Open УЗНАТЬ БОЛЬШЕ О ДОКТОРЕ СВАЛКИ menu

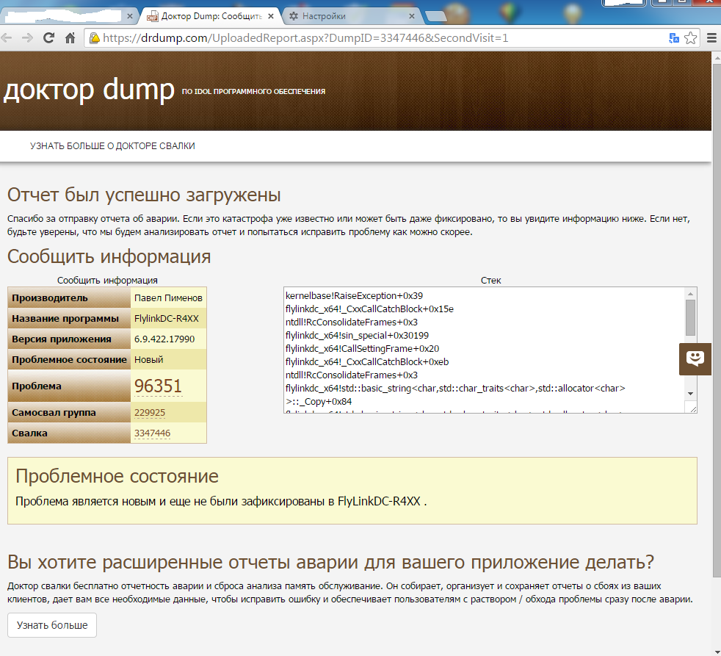click(x=112, y=146)
